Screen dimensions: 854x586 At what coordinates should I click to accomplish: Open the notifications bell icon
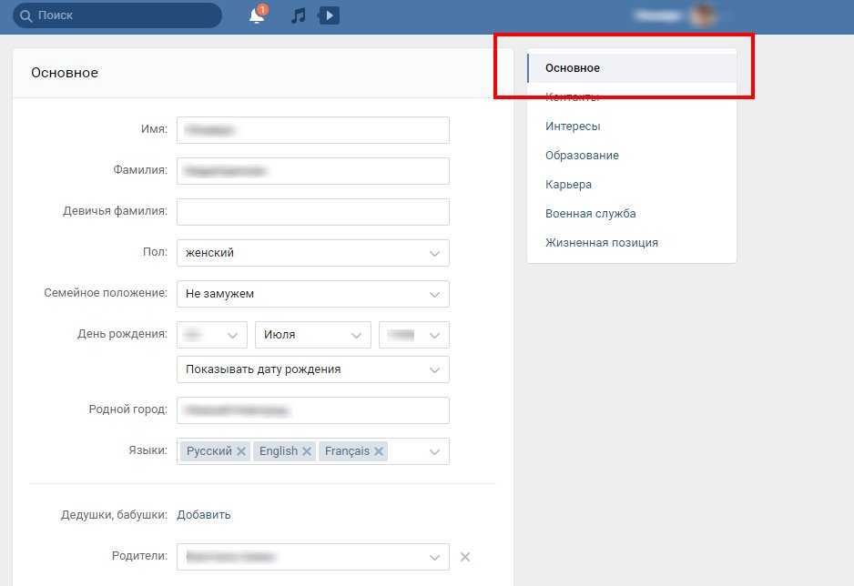(x=257, y=15)
